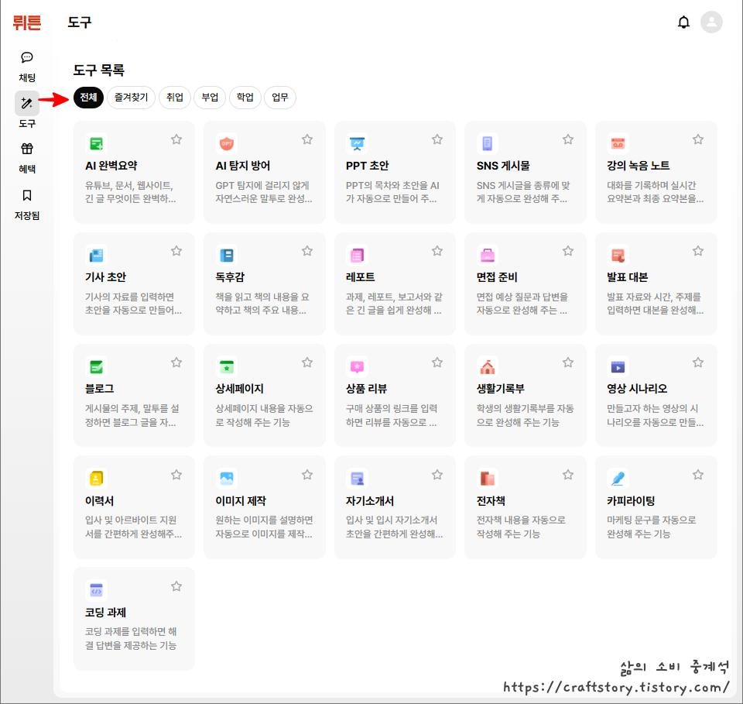Click the 이미지 제작 picture icon

click(x=227, y=479)
